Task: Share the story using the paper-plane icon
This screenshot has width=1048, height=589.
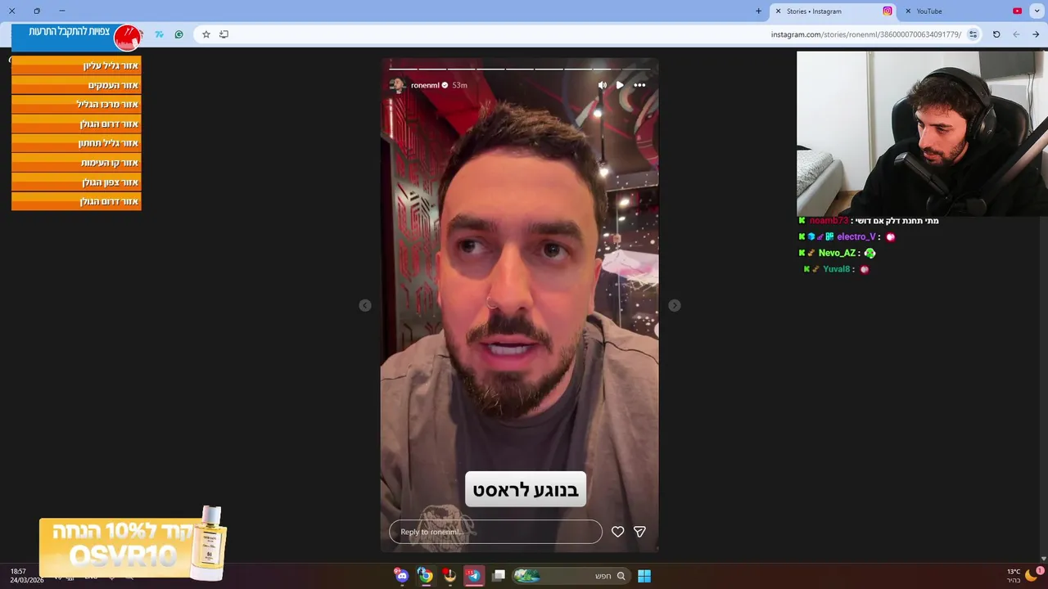Action: coord(639,532)
